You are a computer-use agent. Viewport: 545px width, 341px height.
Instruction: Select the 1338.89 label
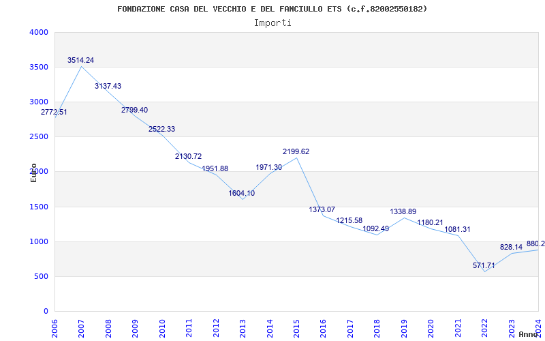point(403,211)
